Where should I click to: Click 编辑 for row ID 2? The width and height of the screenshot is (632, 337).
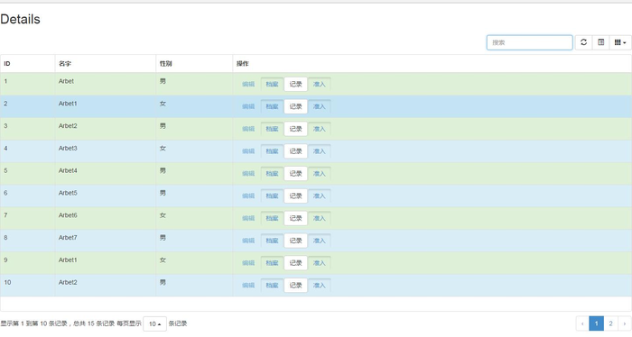coord(248,106)
